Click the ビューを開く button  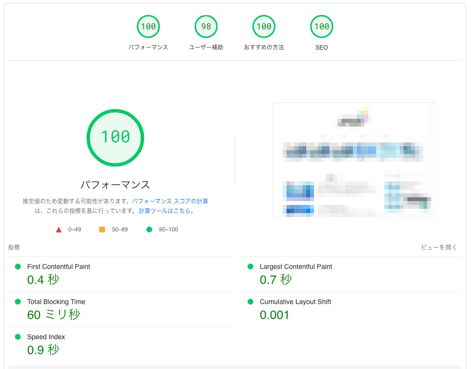click(x=439, y=247)
